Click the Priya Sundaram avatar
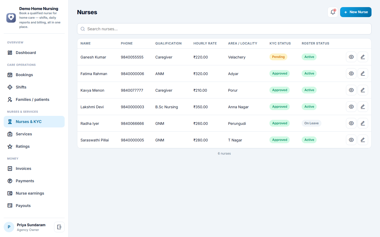380x237 pixels. point(9,227)
